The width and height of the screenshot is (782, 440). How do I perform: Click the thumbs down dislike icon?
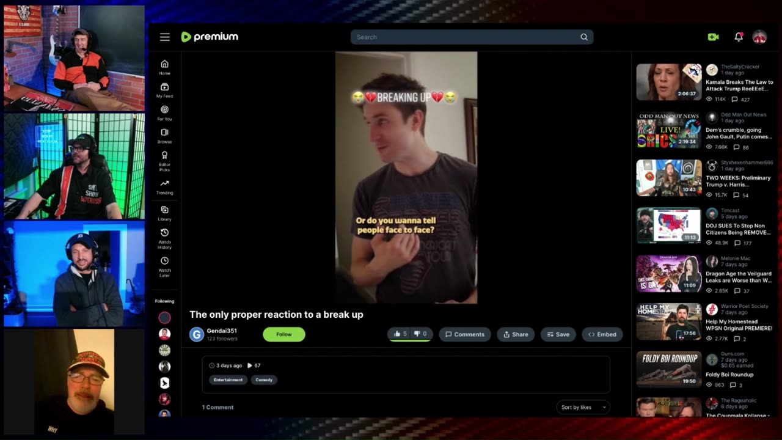tap(417, 334)
